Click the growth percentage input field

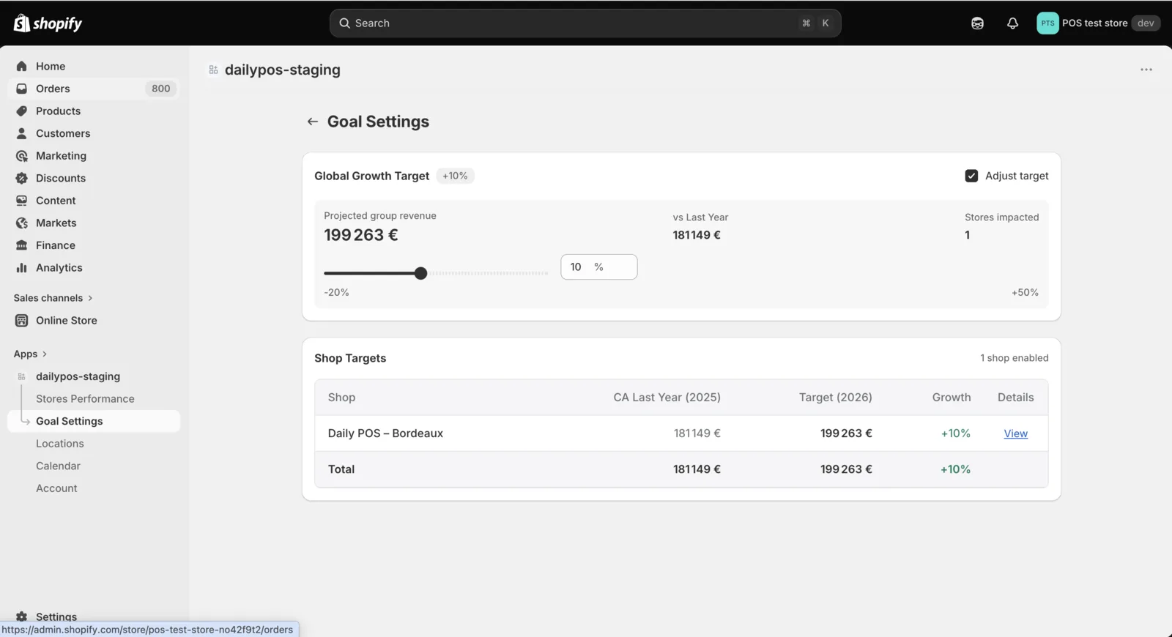click(x=599, y=267)
